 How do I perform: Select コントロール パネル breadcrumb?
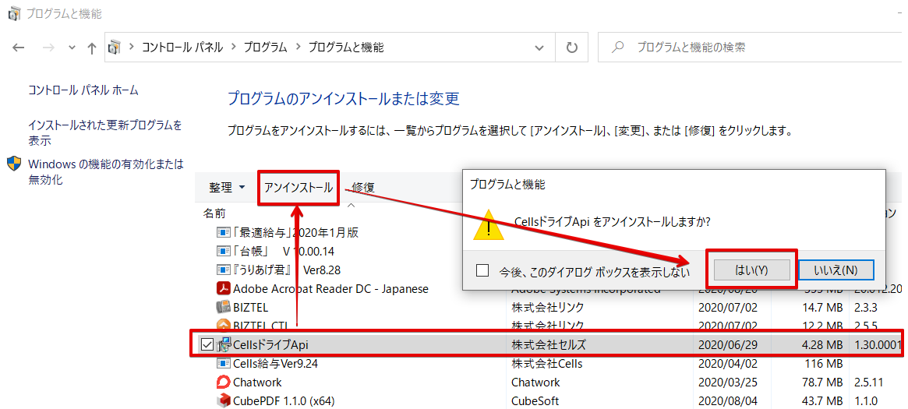pos(182,48)
